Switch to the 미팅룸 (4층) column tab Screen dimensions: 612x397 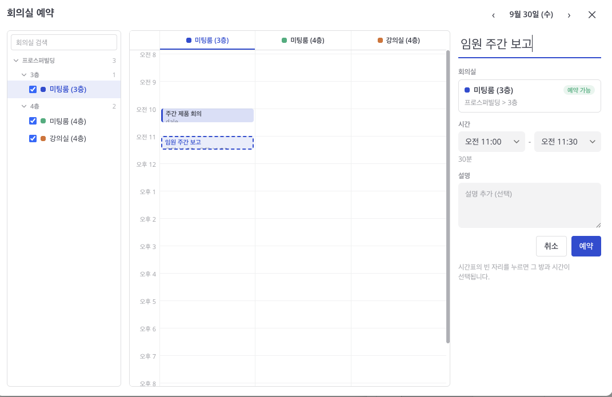303,40
